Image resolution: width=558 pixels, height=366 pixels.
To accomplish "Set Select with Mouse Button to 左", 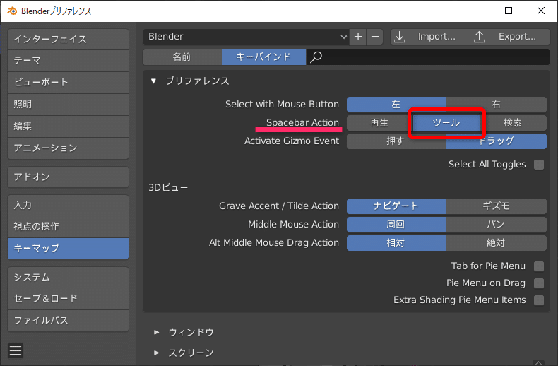I will 396,105.
